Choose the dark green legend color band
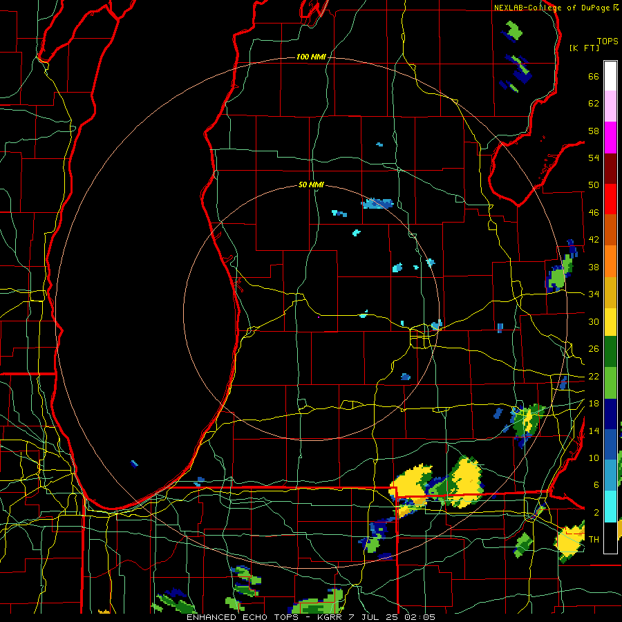Image resolution: width=622 pixels, height=622 pixels. click(610, 352)
